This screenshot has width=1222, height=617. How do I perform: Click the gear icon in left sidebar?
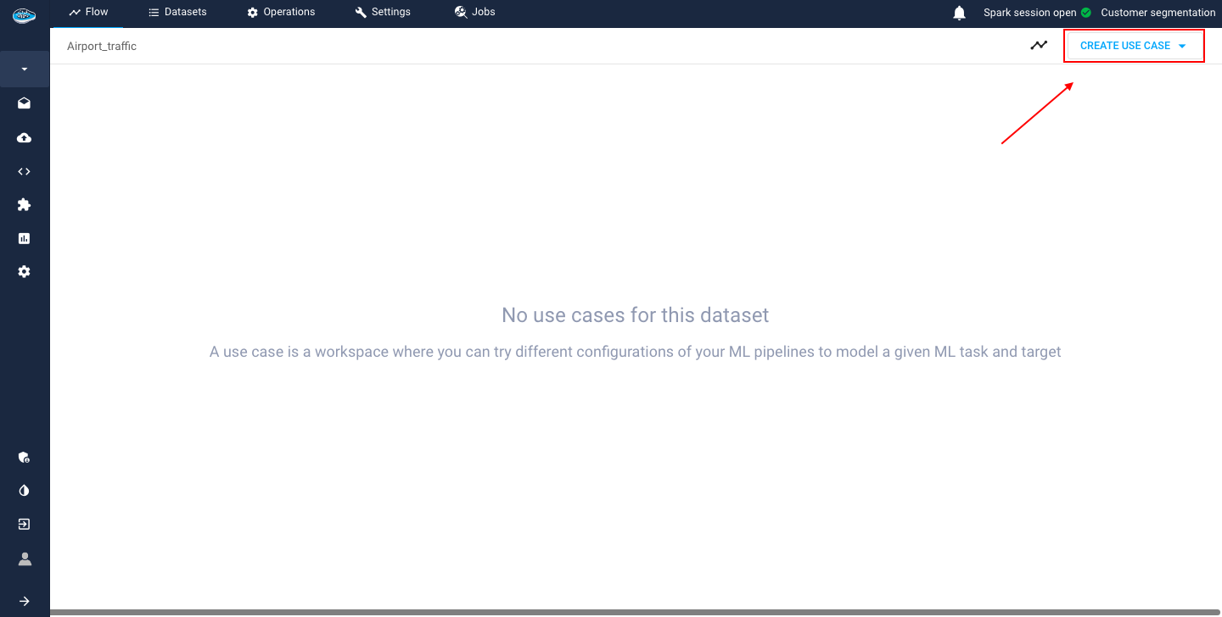25,272
